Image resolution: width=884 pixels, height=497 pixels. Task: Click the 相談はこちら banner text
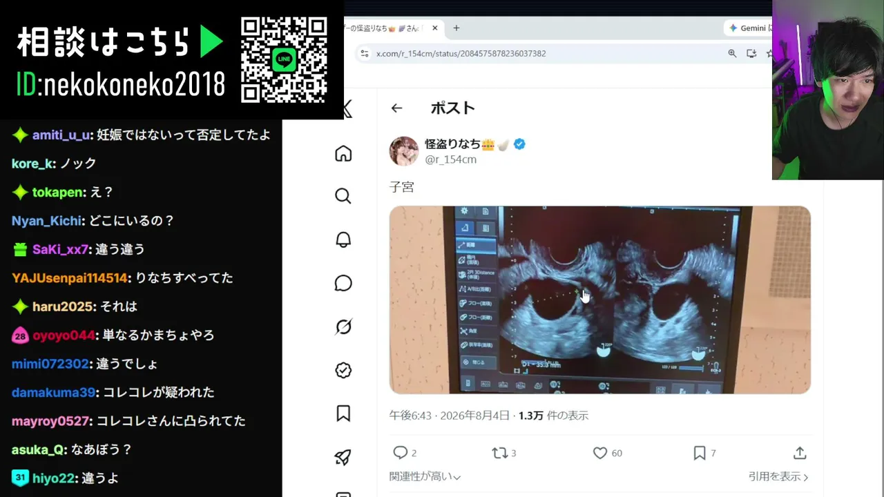click(x=104, y=42)
